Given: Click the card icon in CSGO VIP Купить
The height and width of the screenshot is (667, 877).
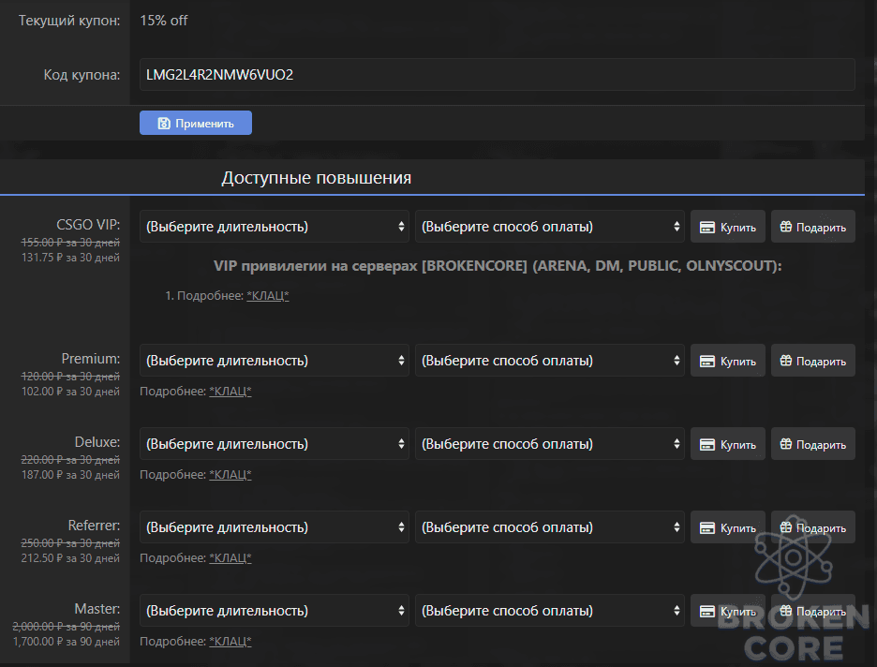Looking at the screenshot, I should 707,227.
